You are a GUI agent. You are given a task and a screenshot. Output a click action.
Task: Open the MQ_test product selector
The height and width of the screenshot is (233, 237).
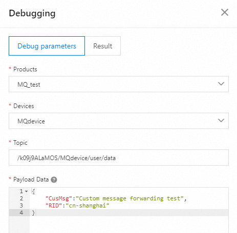119,84
